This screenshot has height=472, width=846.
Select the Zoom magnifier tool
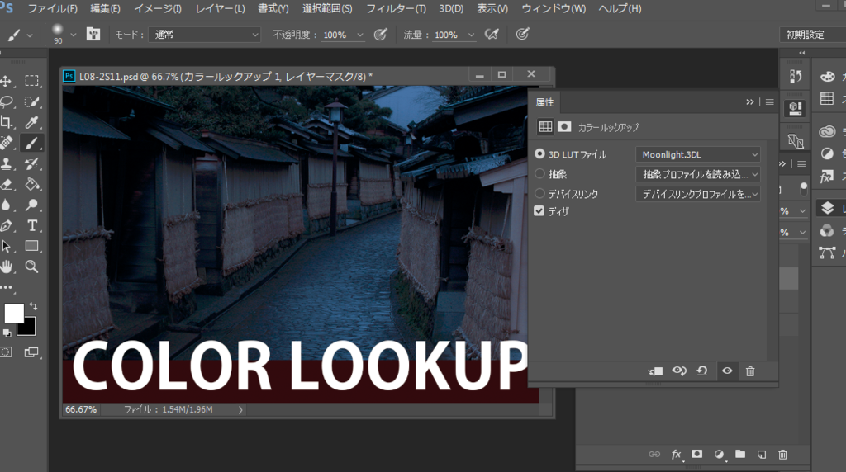point(32,267)
